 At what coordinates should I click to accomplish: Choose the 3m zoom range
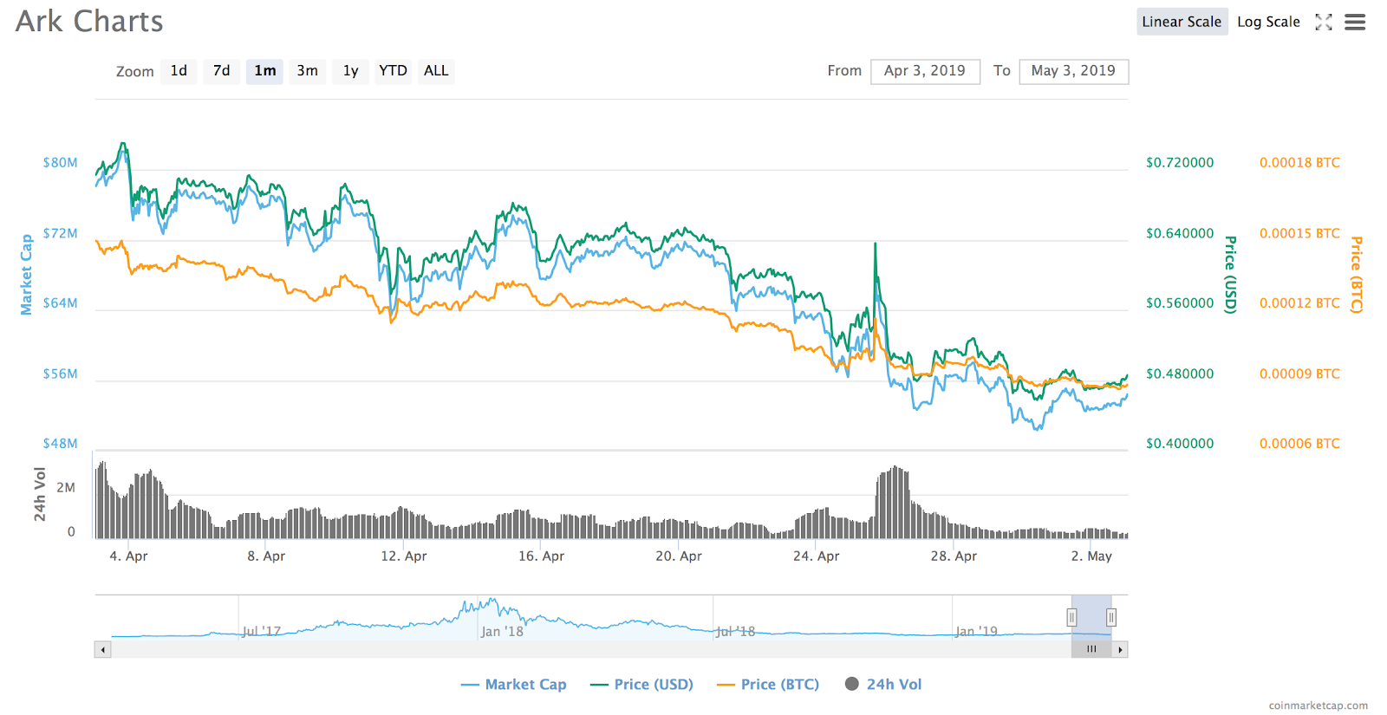point(308,71)
